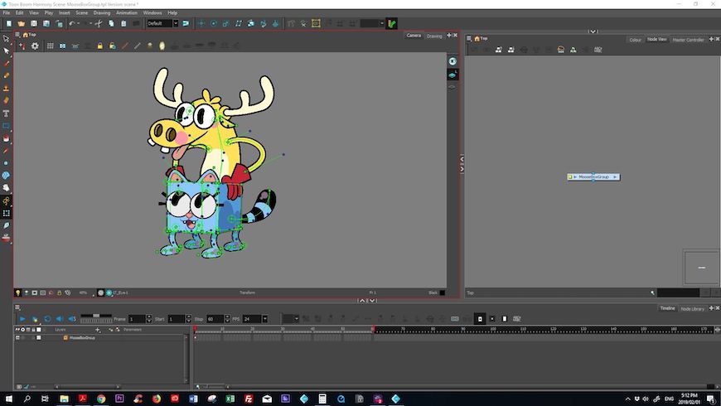Click the closed lock icon in Camera toolbar
This screenshot has width=721, height=406.
tap(99, 46)
